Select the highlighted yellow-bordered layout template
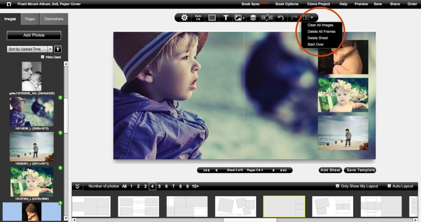Screen dimensions: 421x222 pos(284,206)
